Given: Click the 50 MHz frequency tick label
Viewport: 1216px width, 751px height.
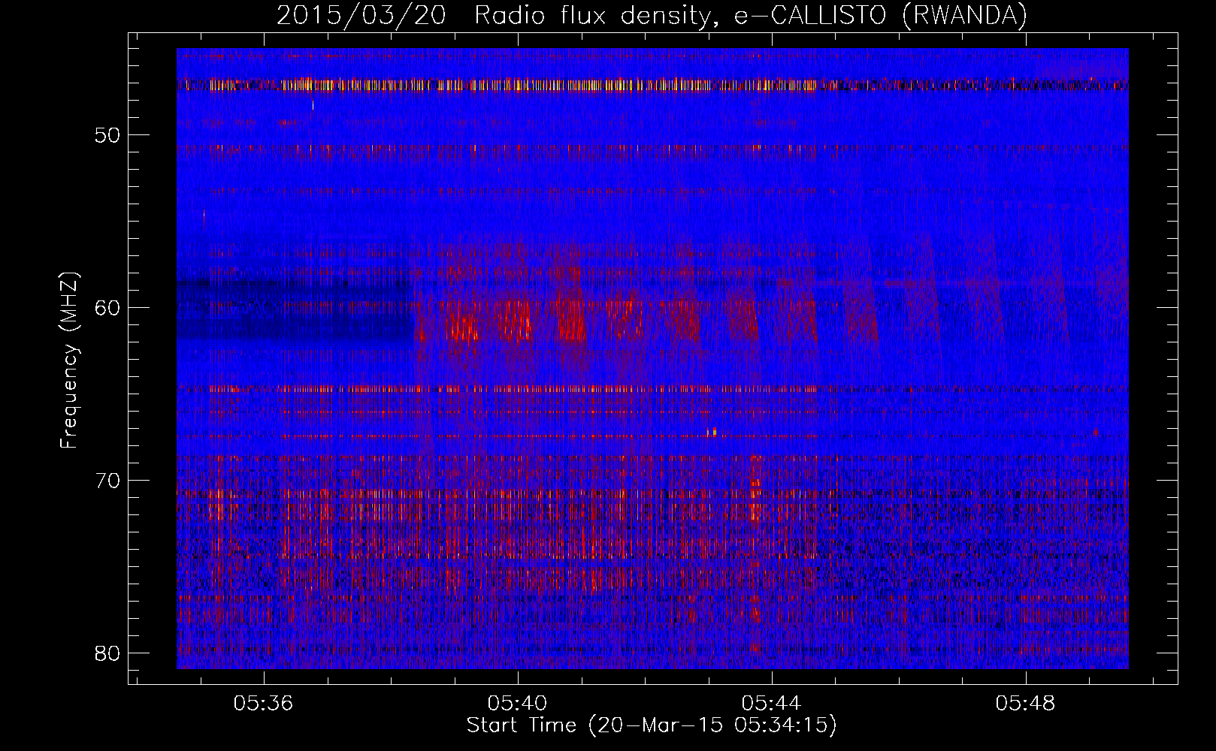Looking at the screenshot, I should point(108,135).
